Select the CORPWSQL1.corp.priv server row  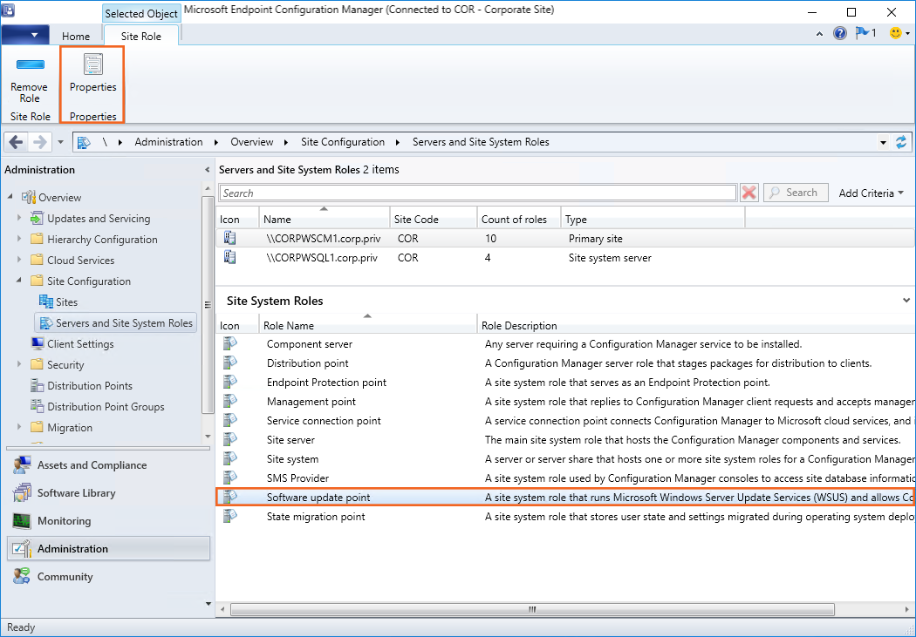pos(321,258)
